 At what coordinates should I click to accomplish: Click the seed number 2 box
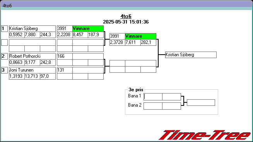pos(4,56)
